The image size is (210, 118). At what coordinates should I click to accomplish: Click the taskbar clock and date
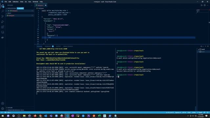click(x=200, y=116)
